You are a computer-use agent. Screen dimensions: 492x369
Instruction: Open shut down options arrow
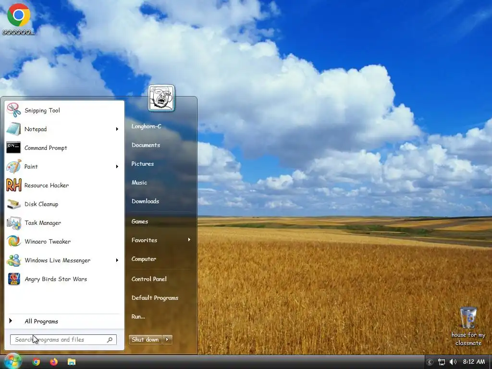coord(168,339)
